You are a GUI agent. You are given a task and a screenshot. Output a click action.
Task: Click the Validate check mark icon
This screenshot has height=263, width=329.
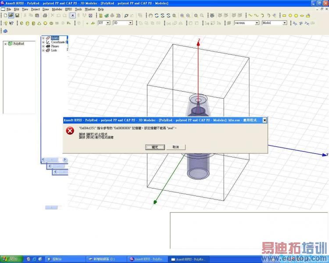(x=107, y=15)
